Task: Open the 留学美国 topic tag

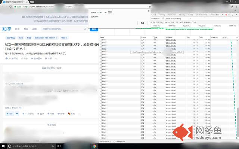Action: [x=11, y=38]
